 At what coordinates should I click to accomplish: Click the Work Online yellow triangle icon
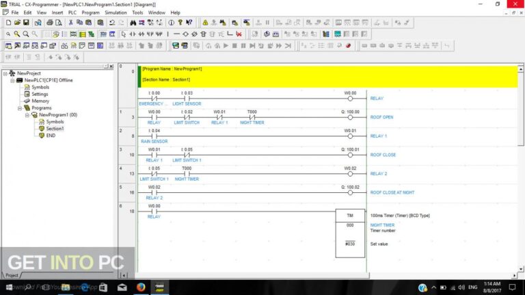click(x=205, y=23)
